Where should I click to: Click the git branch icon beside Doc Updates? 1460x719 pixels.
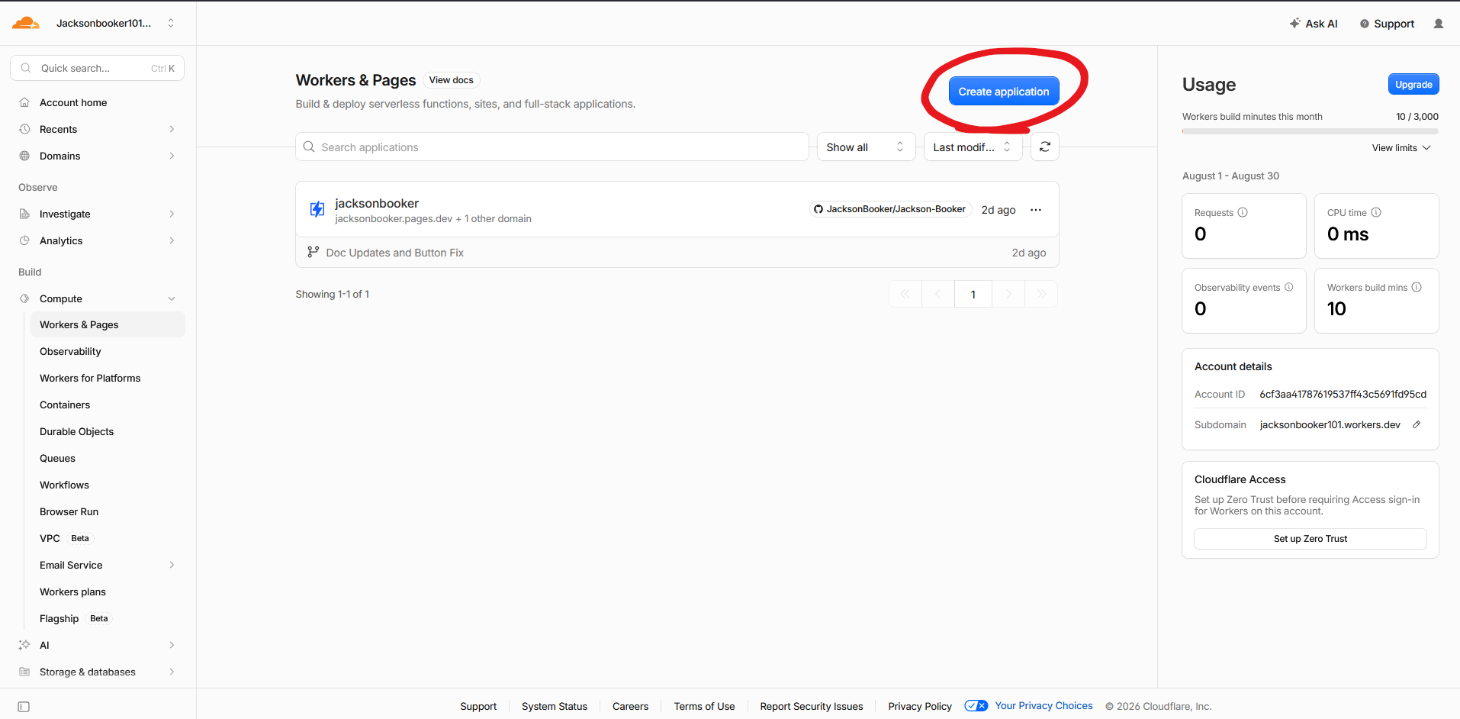coord(313,252)
